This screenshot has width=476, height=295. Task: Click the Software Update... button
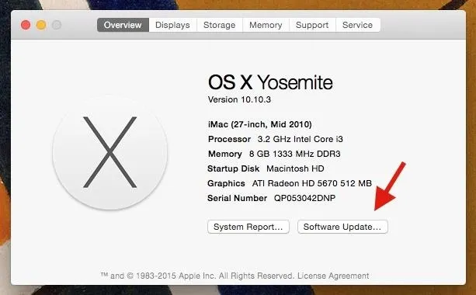(342, 227)
